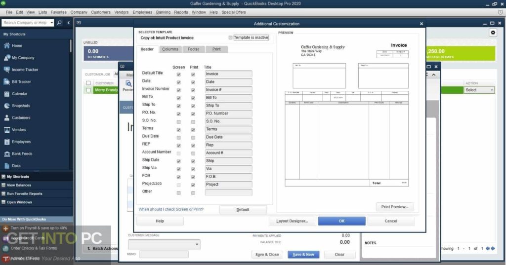Click Turn on Payroll promotion

click(x=39, y=228)
